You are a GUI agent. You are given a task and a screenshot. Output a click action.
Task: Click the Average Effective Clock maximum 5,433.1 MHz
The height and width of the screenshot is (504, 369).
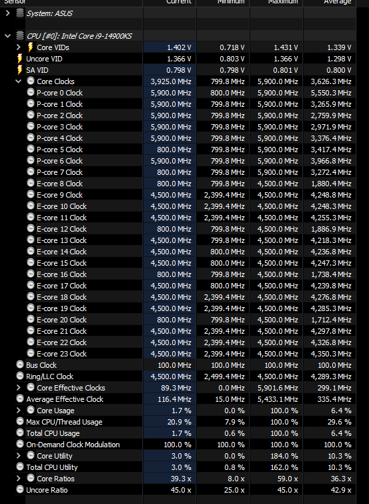[278, 399]
